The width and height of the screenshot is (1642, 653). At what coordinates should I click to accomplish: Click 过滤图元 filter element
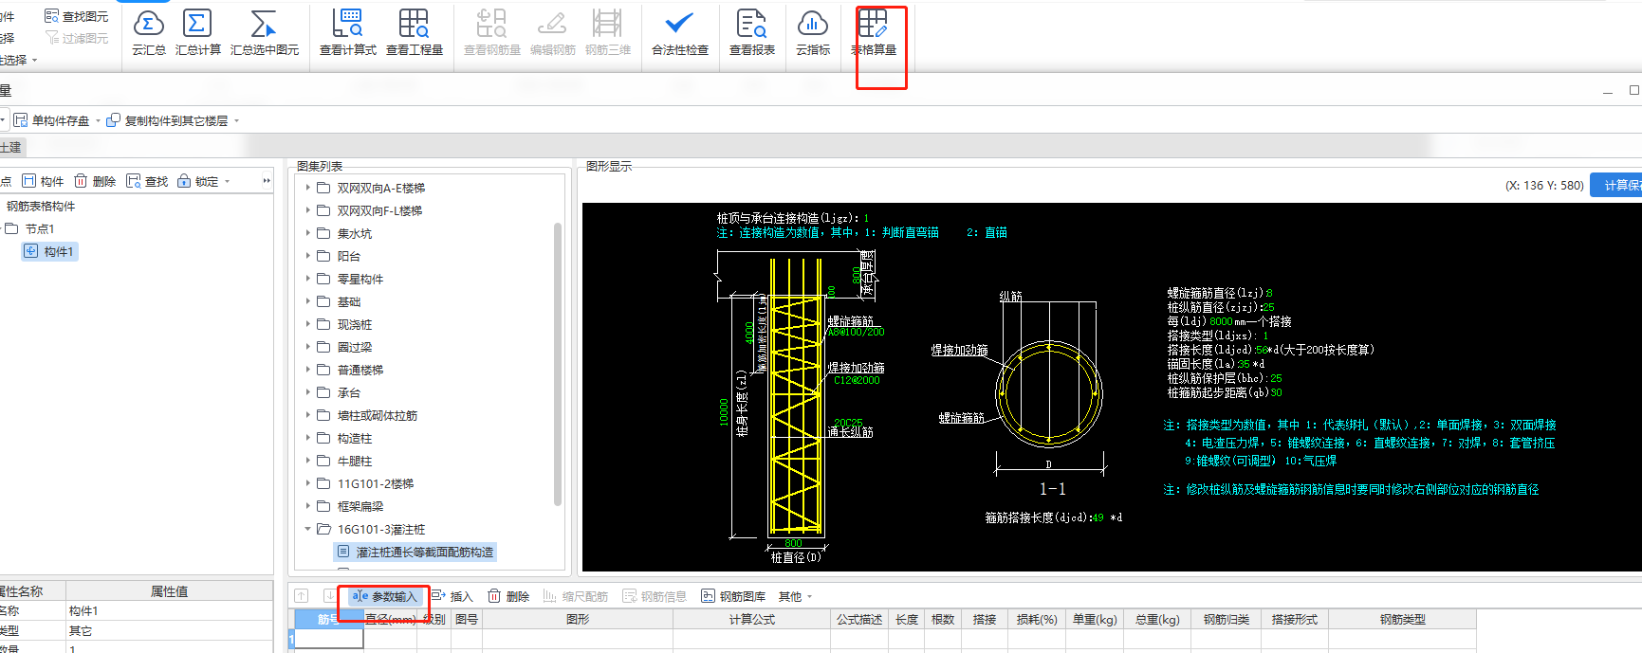coord(77,38)
